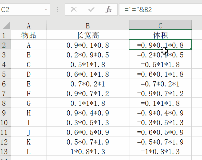Select cell B4 with 0.5*1*1.8
This screenshot has width=202, height=160.
tap(87, 64)
